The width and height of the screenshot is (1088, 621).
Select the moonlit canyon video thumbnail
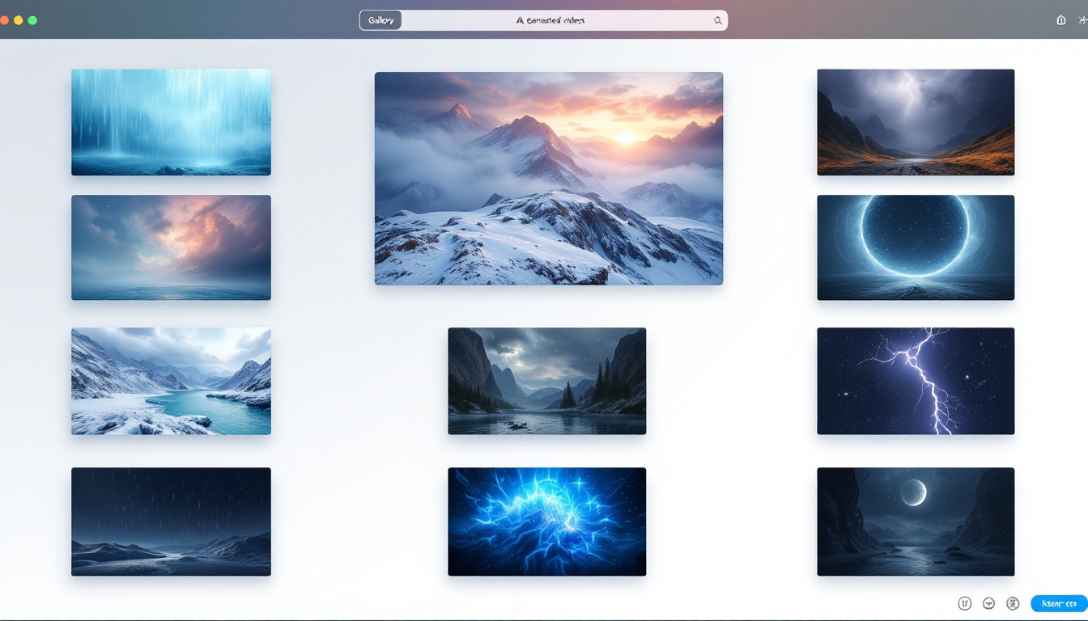(x=915, y=522)
